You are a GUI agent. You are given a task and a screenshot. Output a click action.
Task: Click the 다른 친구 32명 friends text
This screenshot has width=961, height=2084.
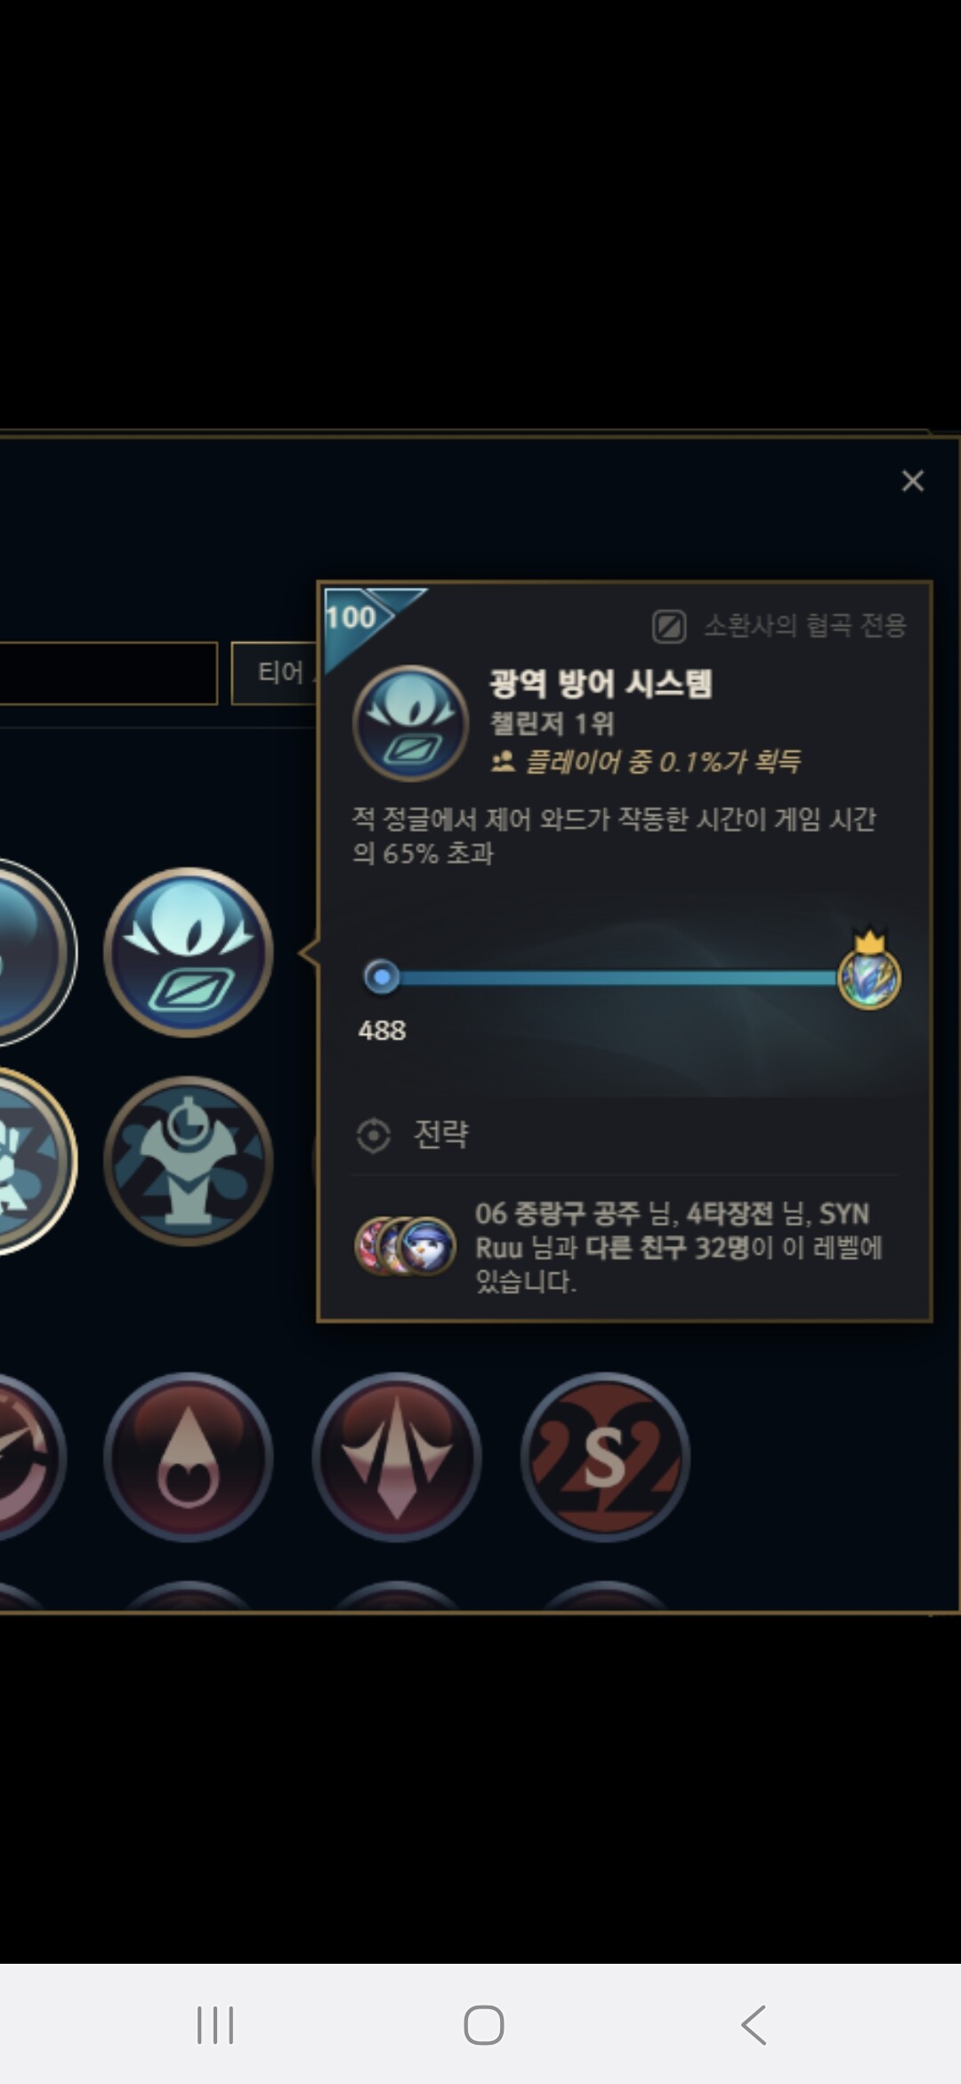point(667,1248)
